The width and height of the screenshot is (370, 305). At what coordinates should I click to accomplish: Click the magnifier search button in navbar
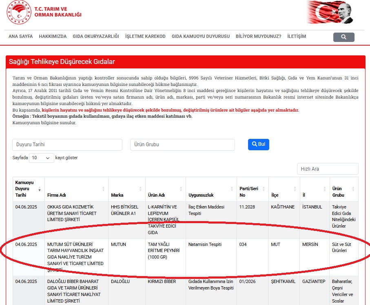tap(343, 37)
